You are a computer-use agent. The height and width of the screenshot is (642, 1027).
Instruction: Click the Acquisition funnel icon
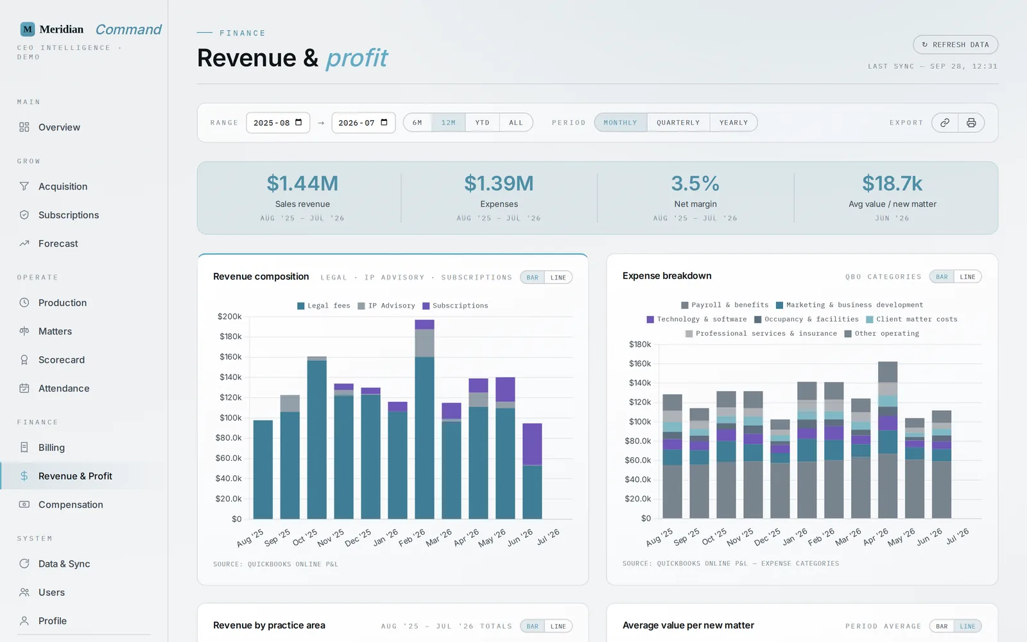point(24,186)
